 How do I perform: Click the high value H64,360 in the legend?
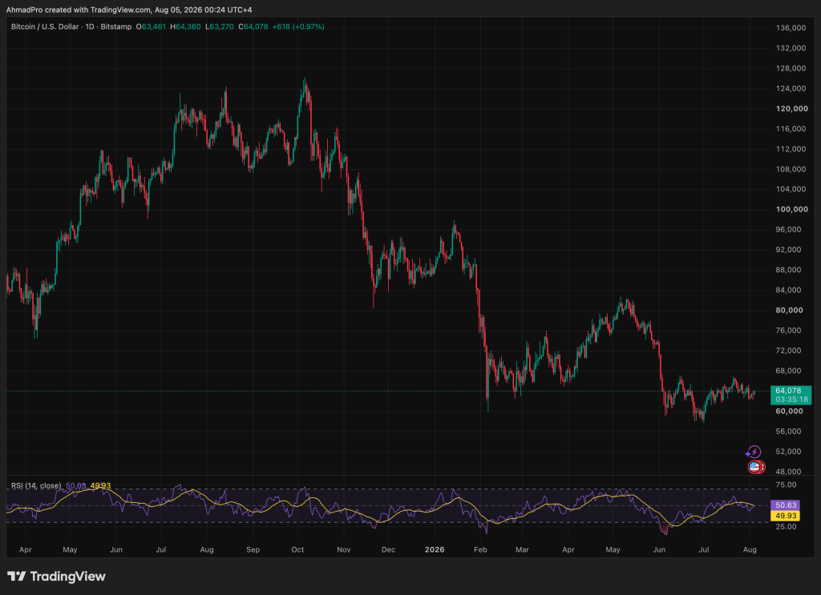point(185,26)
